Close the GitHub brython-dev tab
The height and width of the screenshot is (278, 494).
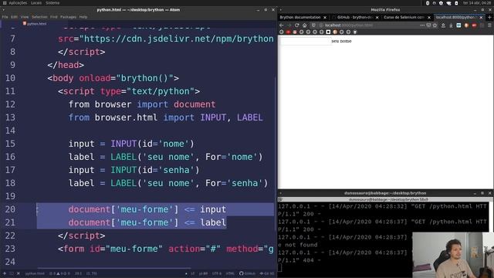coord(377,18)
